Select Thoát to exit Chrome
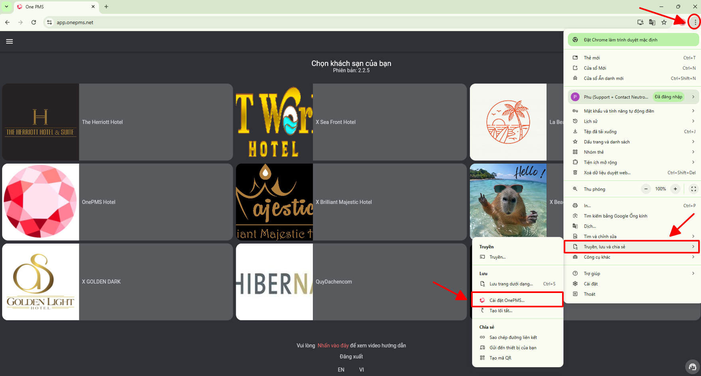The width and height of the screenshot is (701, 376). click(x=634, y=294)
